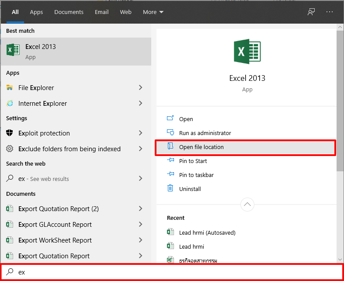Switch to the Web search tab
This screenshot has width=344, height=281.
[x=126, y=12]
